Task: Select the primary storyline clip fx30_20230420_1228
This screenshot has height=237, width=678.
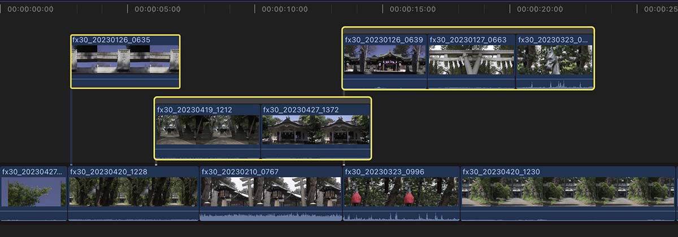Action: coord(133,194)
